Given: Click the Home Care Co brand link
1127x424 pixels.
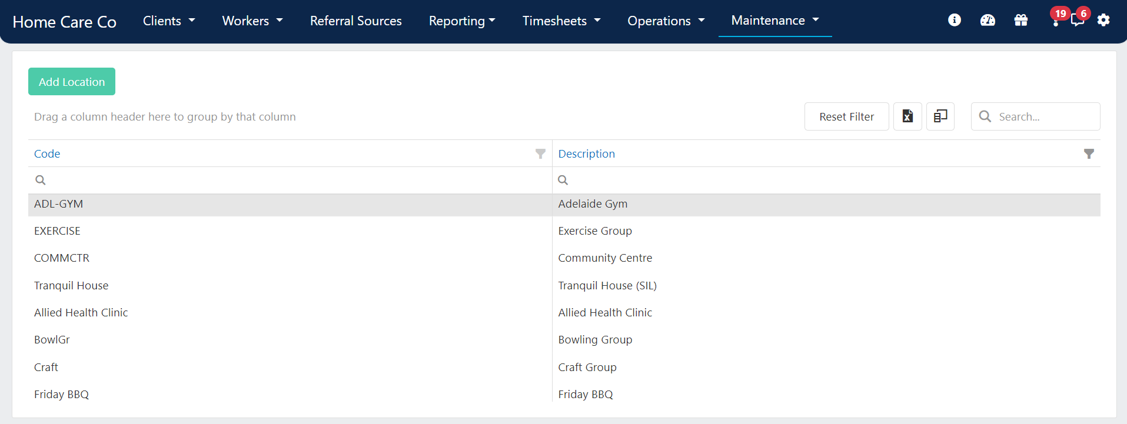Looking at the screenshot, I should (x=65, y=22).
